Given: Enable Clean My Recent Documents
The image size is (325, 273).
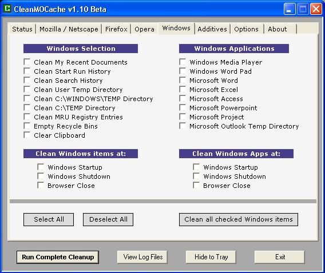Looking at the screenshot, I should point(27,62).
